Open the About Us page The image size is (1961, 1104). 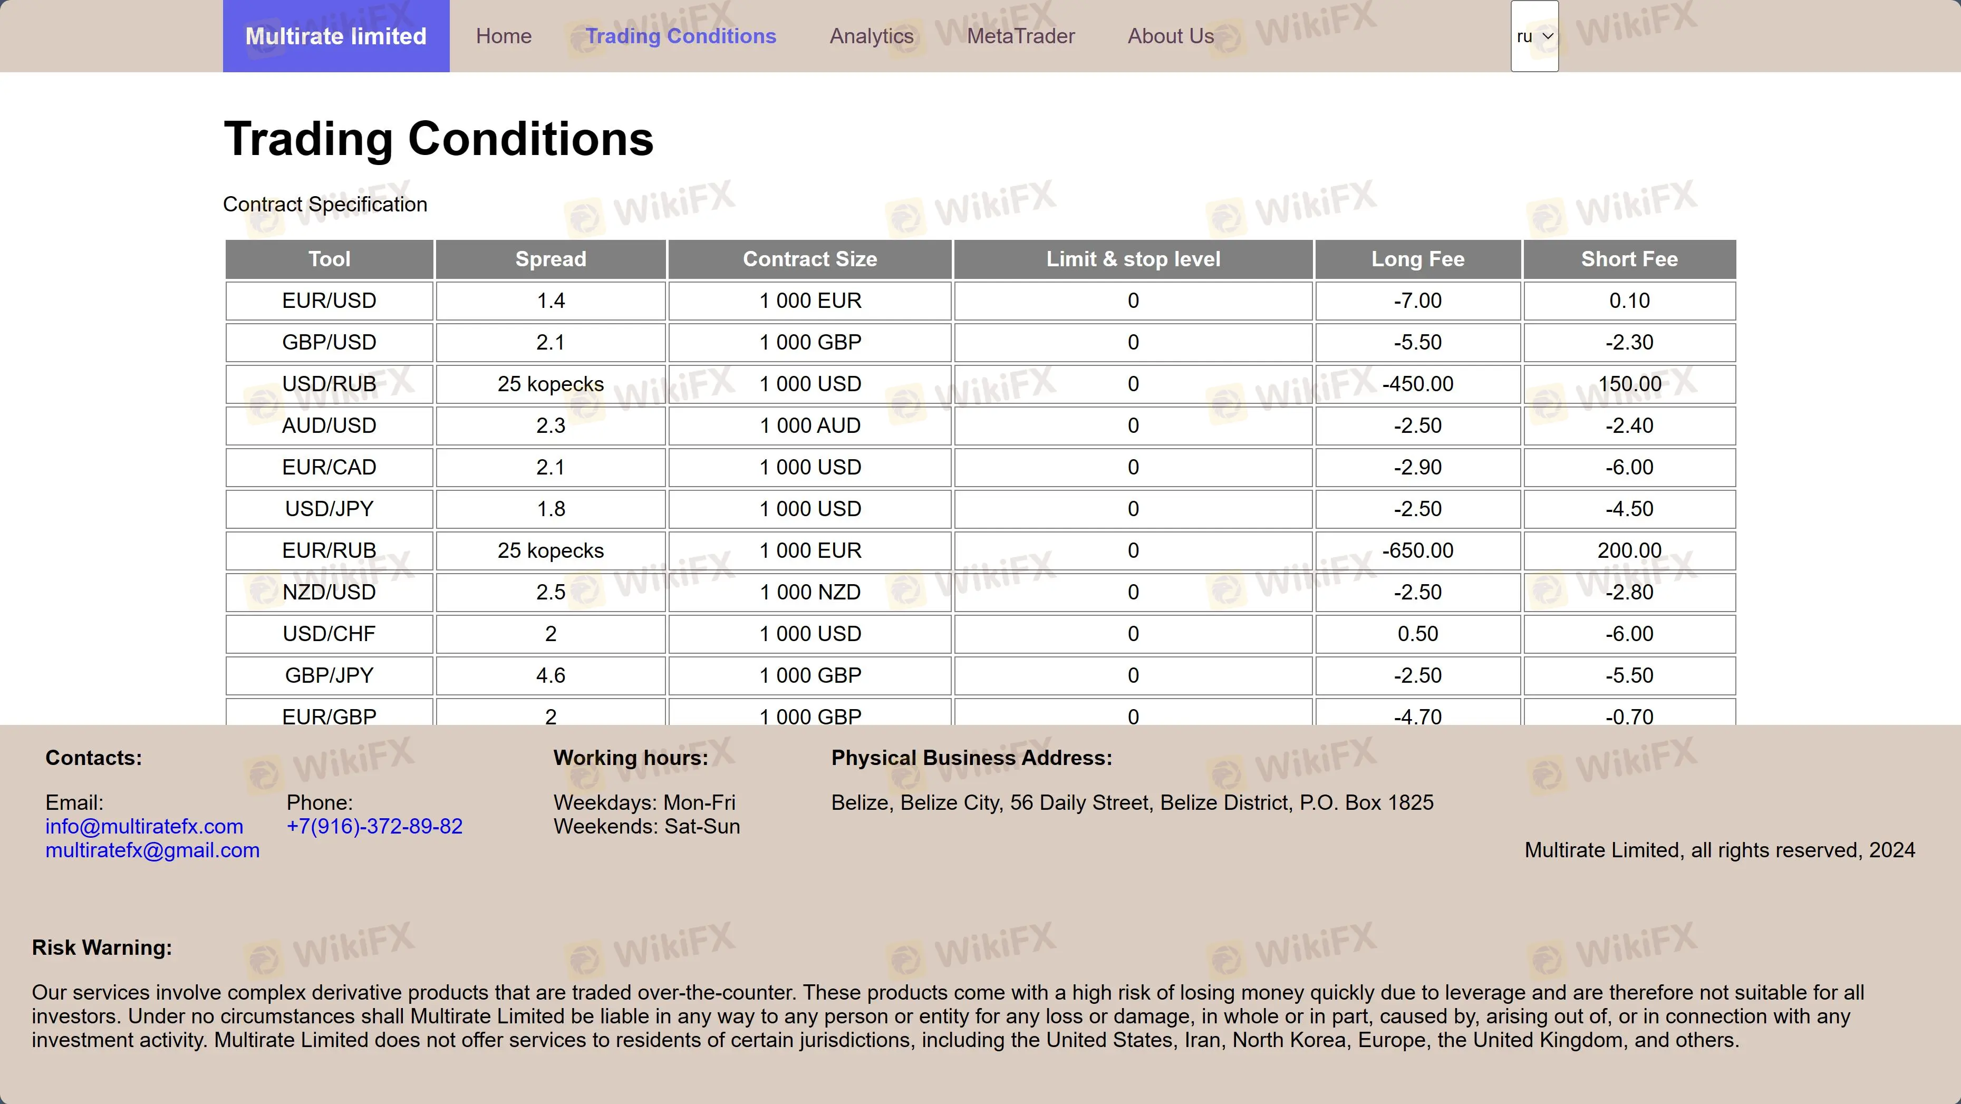pyautogui.click(x=1170, y=36)
